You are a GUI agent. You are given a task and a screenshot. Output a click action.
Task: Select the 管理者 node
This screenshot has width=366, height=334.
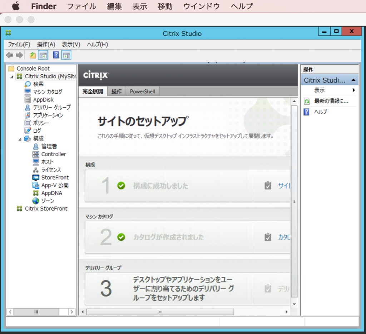pos(49,147)
